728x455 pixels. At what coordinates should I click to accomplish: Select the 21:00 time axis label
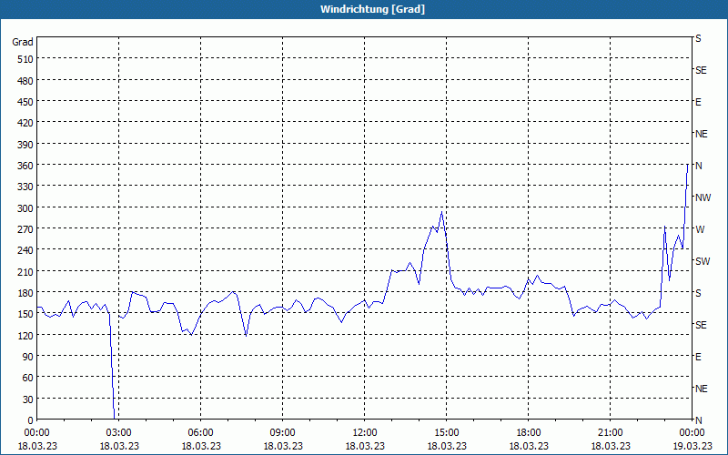click(x=610, y=433)
